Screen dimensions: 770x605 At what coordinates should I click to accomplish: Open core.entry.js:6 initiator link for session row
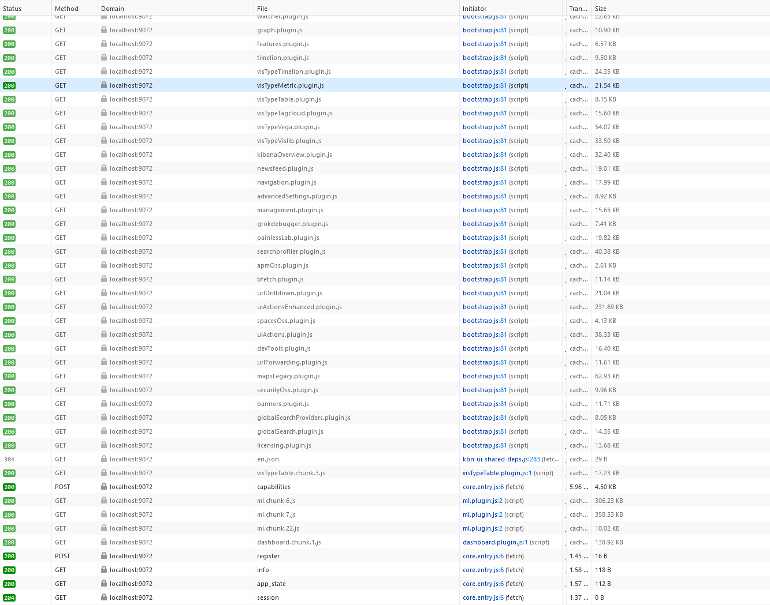[x=483, y=598]
